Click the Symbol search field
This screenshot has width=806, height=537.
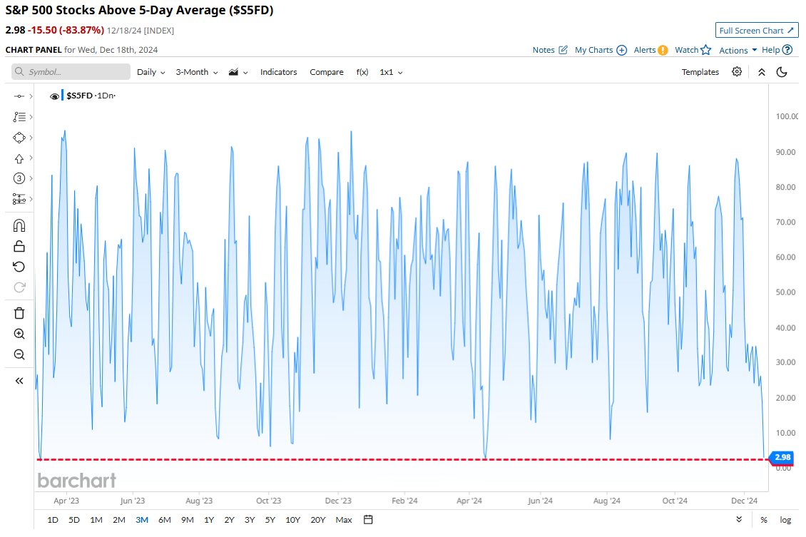tap(71, 71)
